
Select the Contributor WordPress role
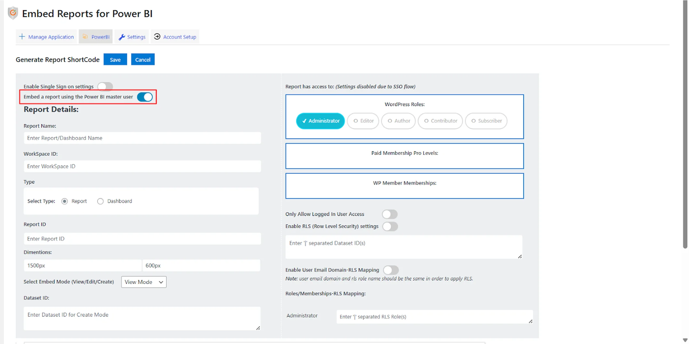(440, 121)
